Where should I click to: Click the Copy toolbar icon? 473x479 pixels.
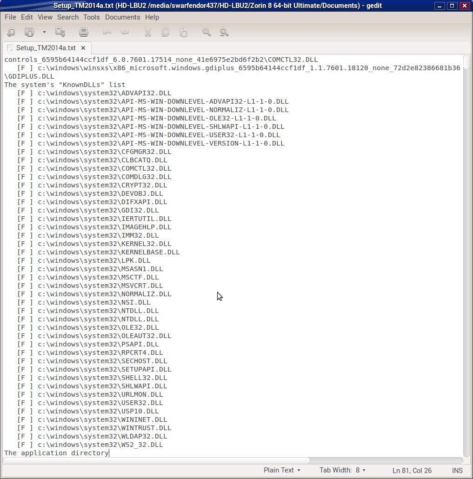pos(165,32)
